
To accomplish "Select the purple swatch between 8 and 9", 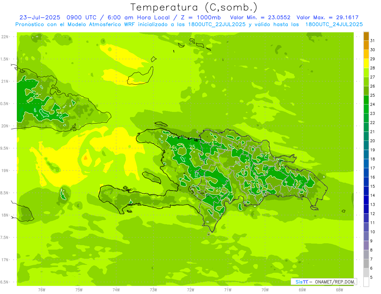I will click(366, 246).
